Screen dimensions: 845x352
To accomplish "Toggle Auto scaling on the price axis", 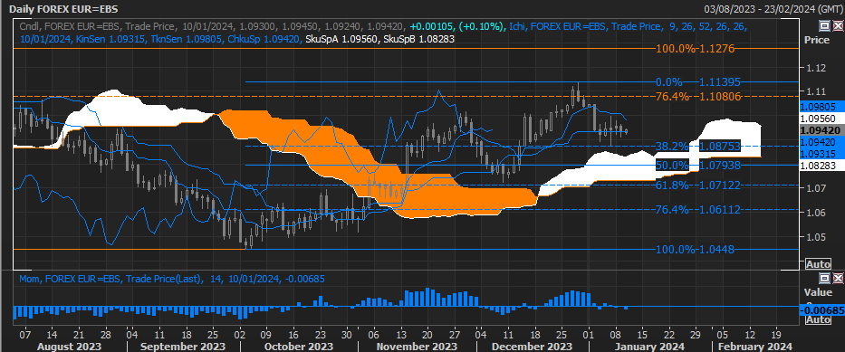I will tap(818, 264).
